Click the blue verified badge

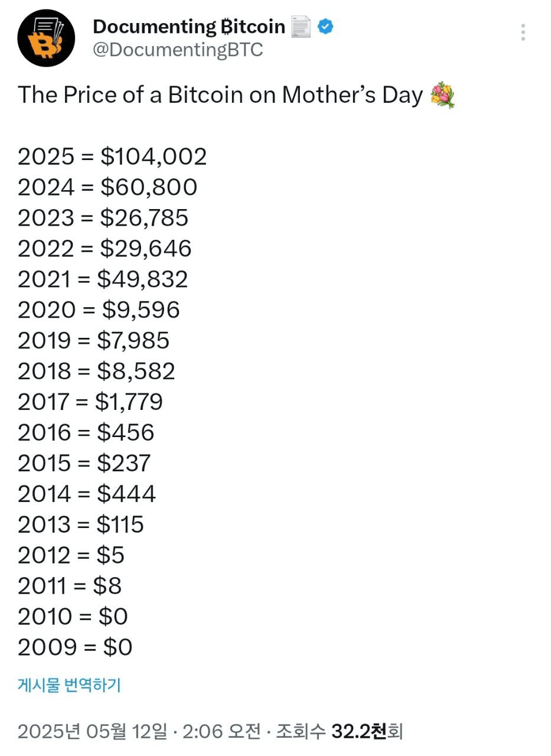tap(326, 27)
